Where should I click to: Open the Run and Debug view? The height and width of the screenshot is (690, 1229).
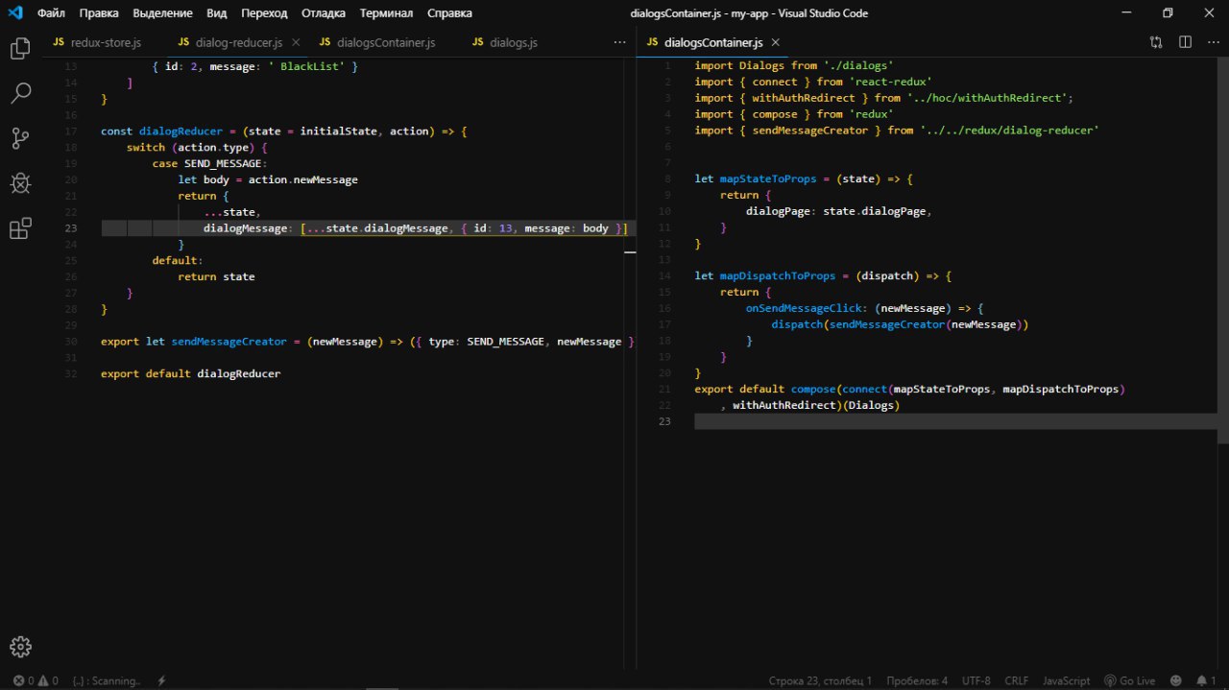[x=20, y=183]
